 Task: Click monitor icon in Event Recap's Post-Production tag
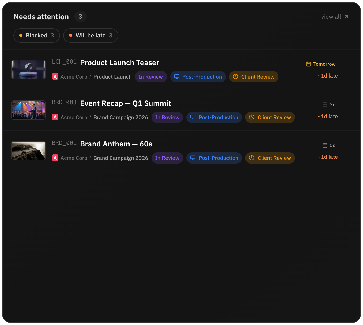(193, 117)
